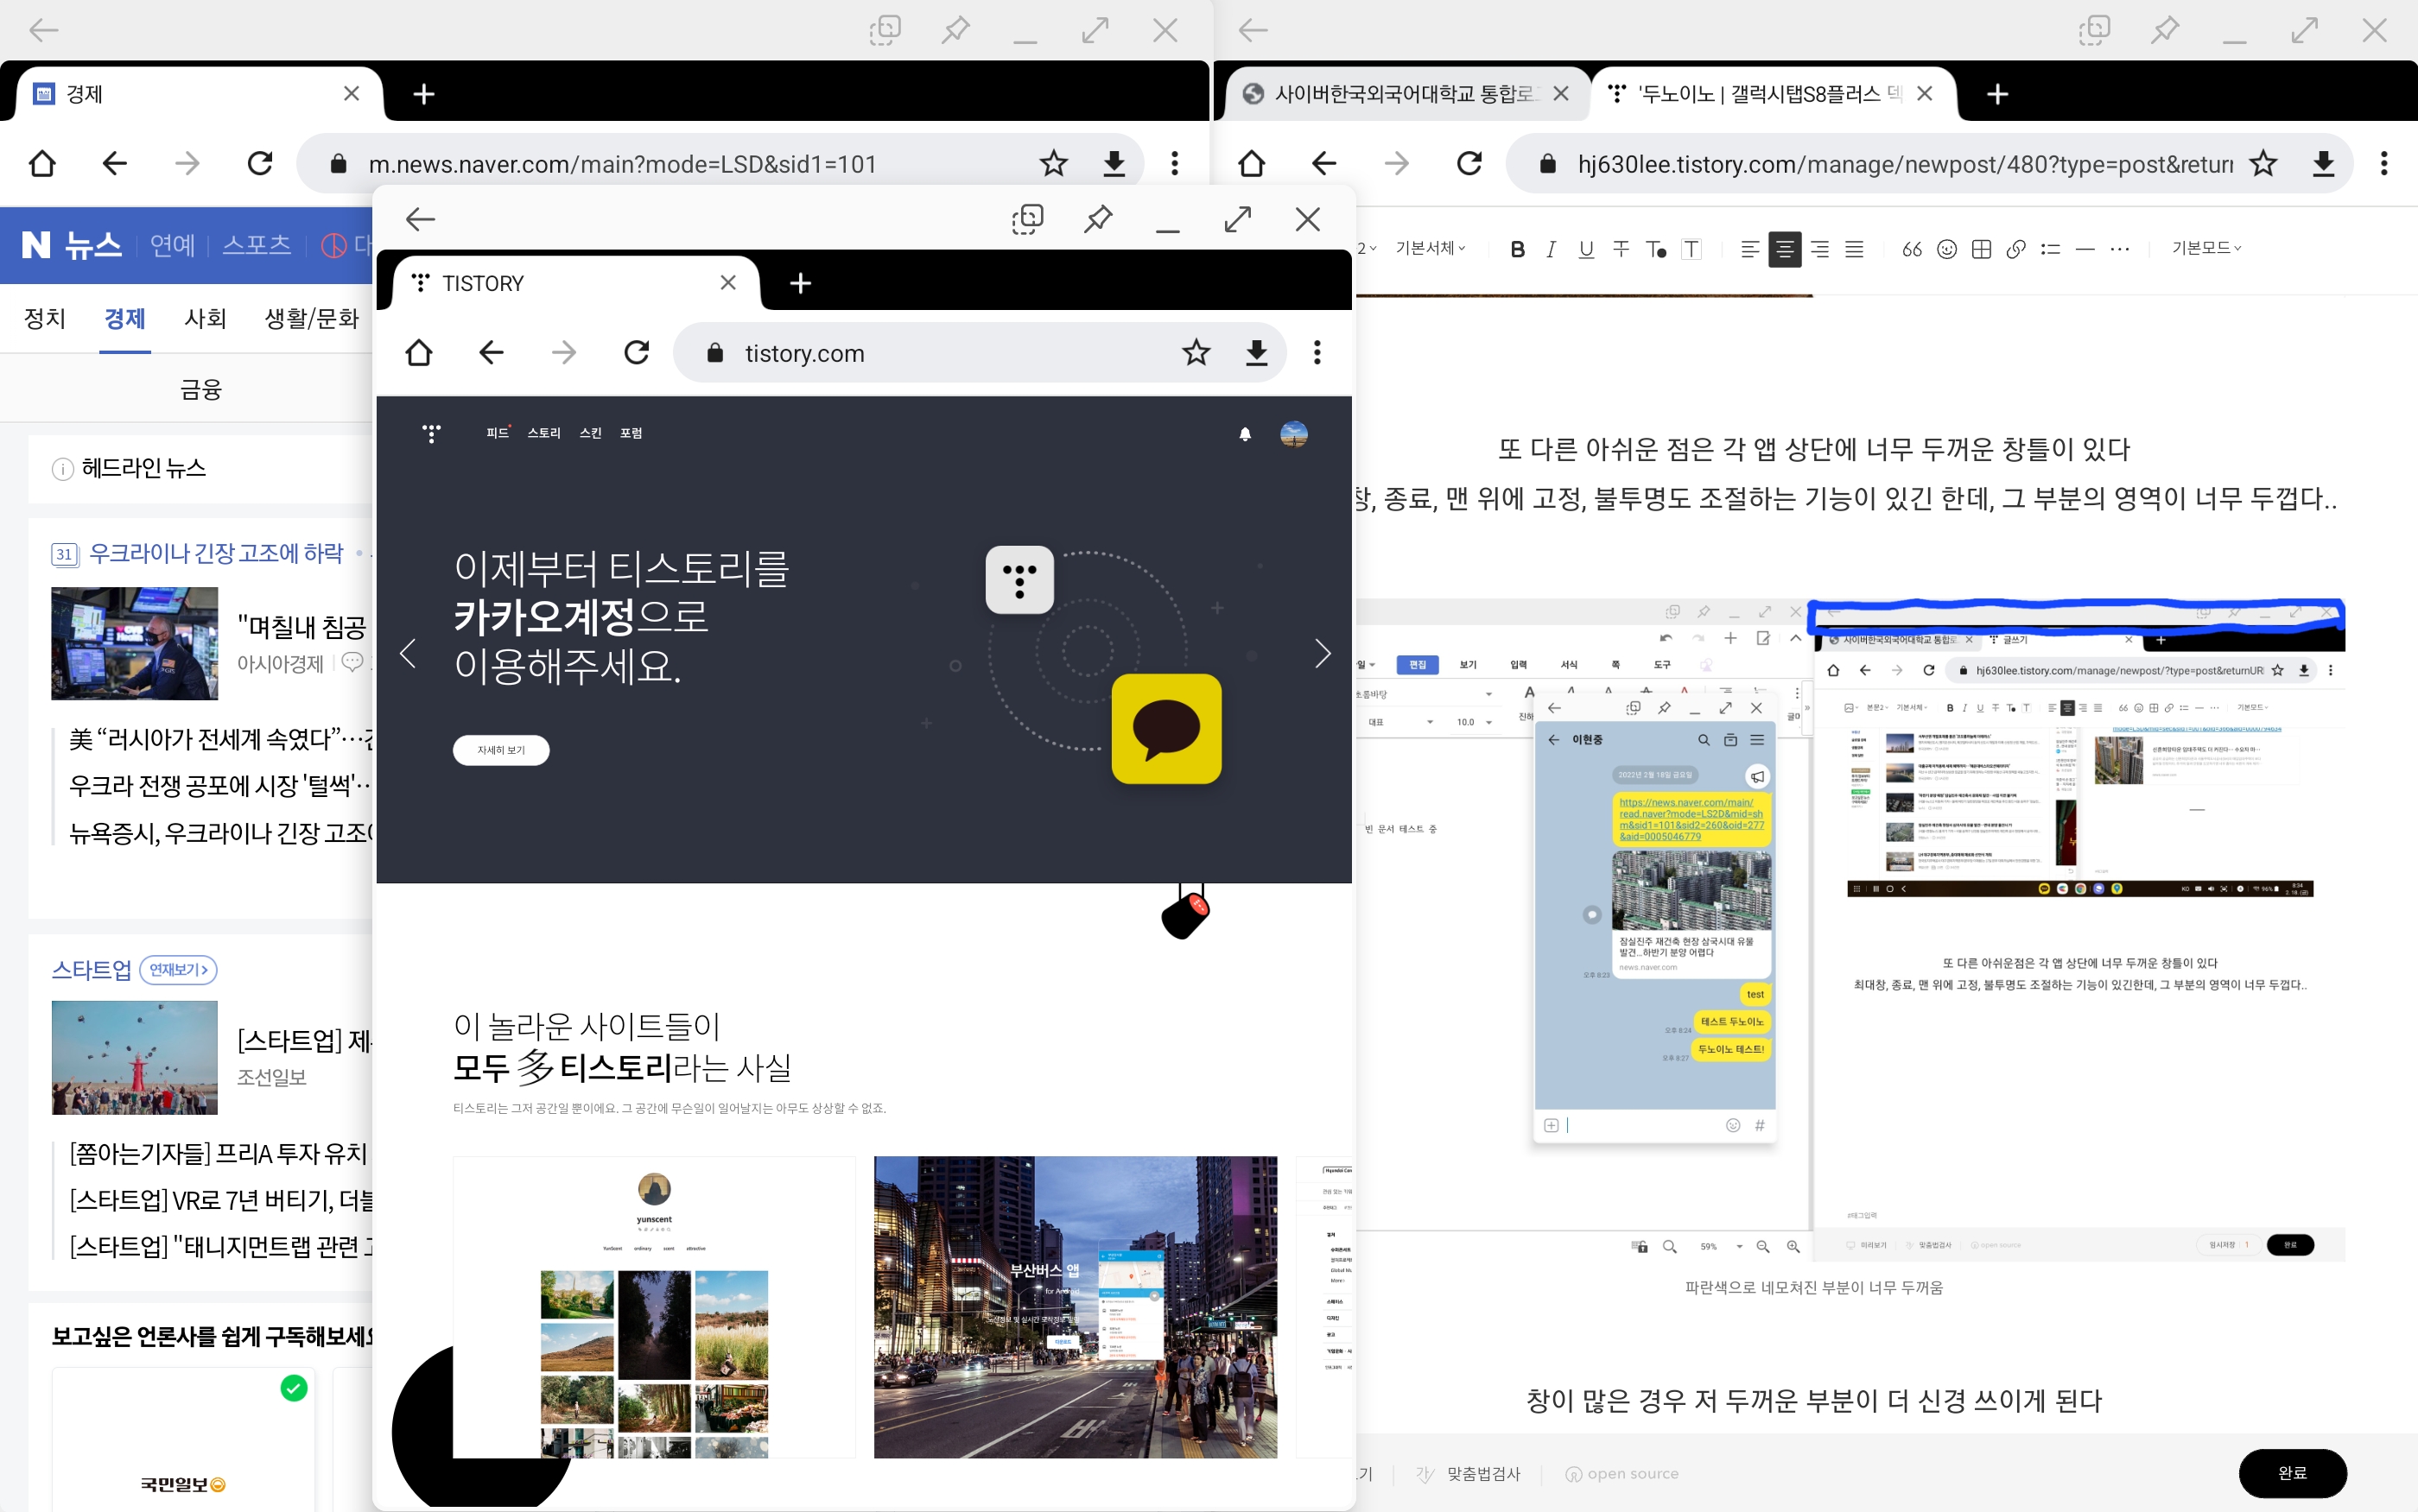Viewport: 2418px width, 1512px height.
Task: Go back in the Tistory editor browser
Action: (1323, 163)
